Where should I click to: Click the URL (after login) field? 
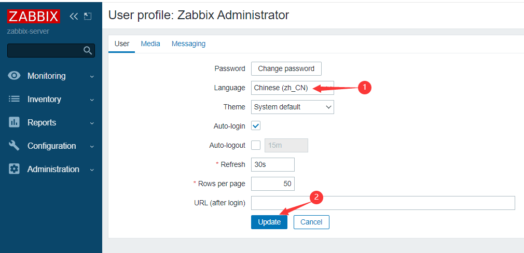pyautogui.click(x=383, y=203)
